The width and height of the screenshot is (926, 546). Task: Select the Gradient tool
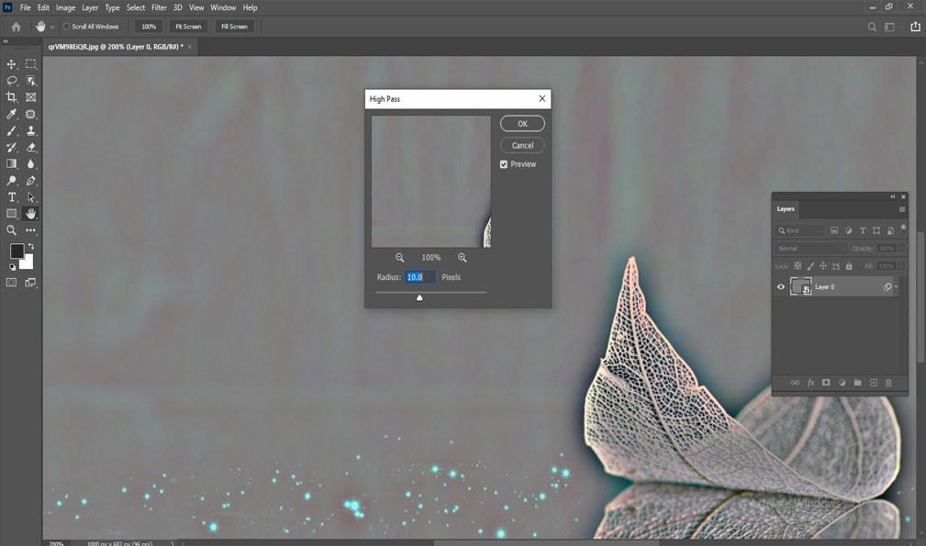11,163
